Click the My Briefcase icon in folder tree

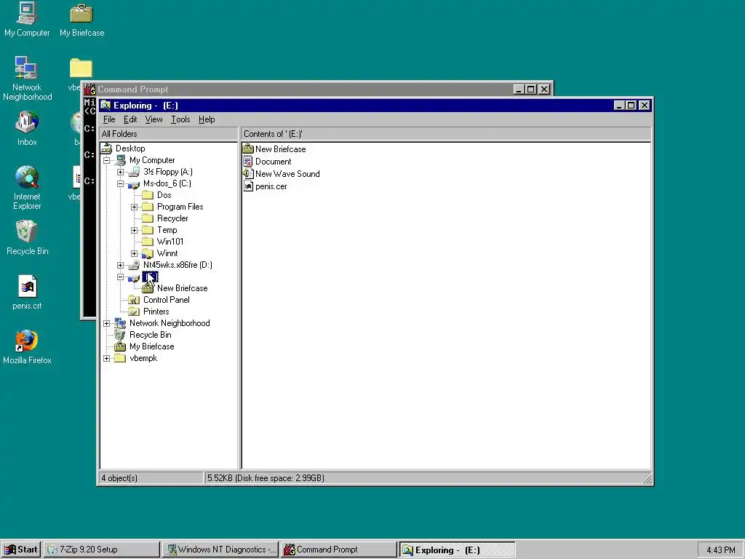pyautogui.click(x=120, y=346)
